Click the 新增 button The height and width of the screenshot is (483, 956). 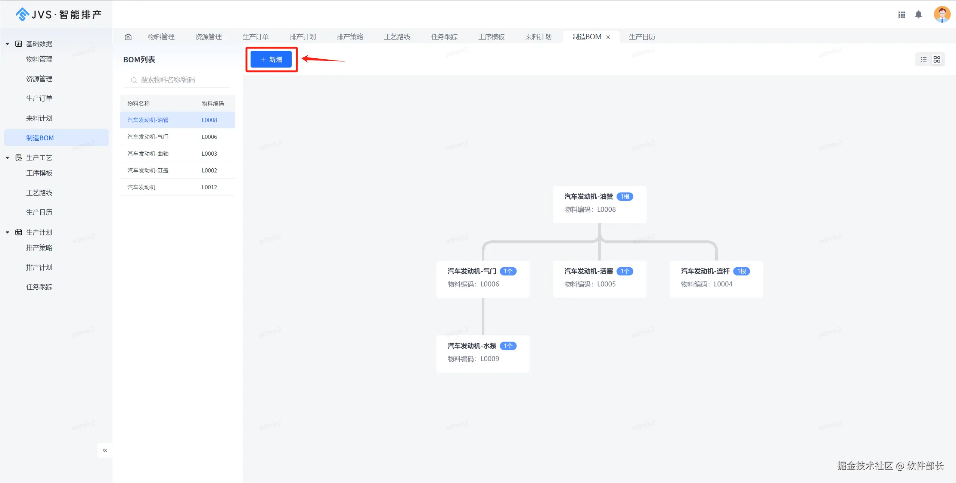pyautogui.click(x=271, y=59)
